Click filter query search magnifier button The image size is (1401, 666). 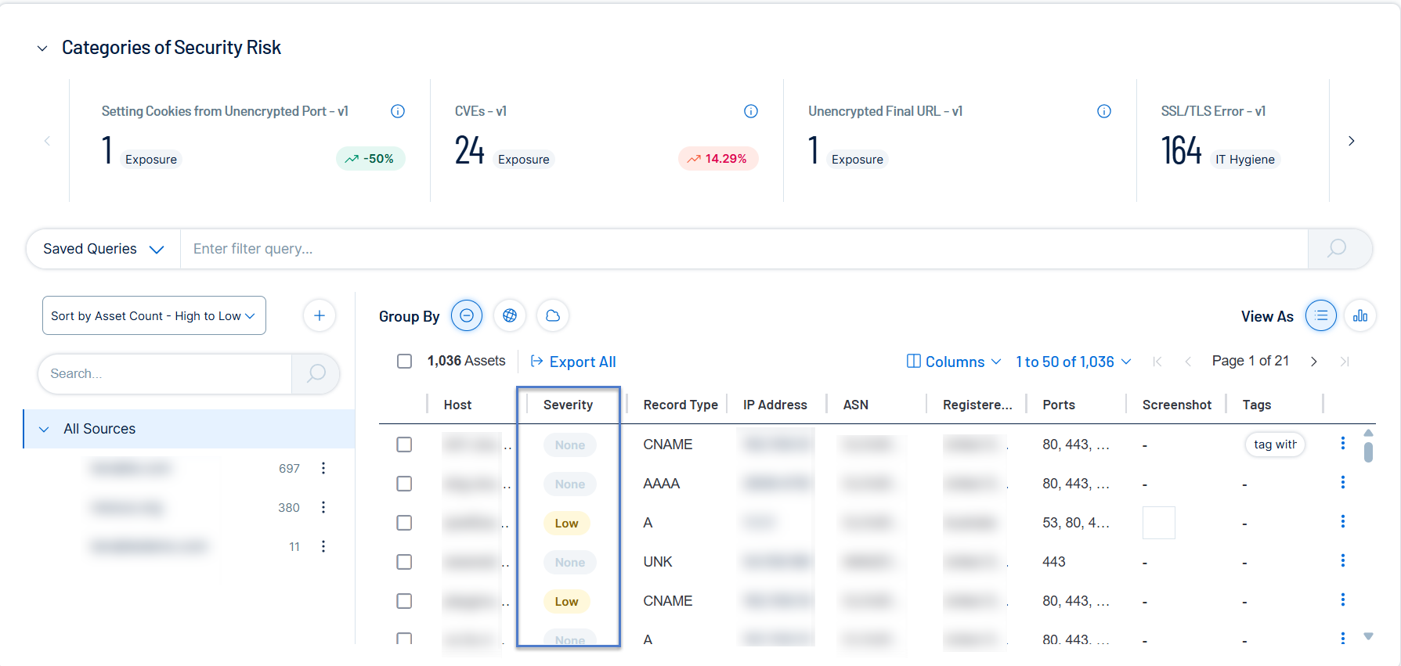[x=1337, y=249]
